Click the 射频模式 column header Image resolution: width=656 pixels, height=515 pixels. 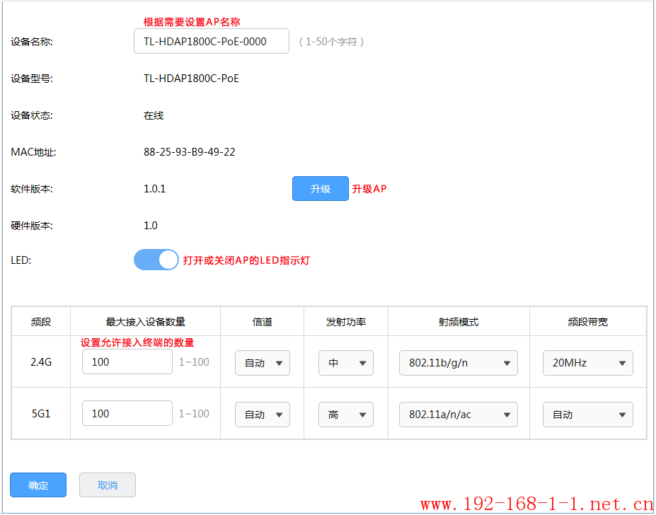click(459, 322)
